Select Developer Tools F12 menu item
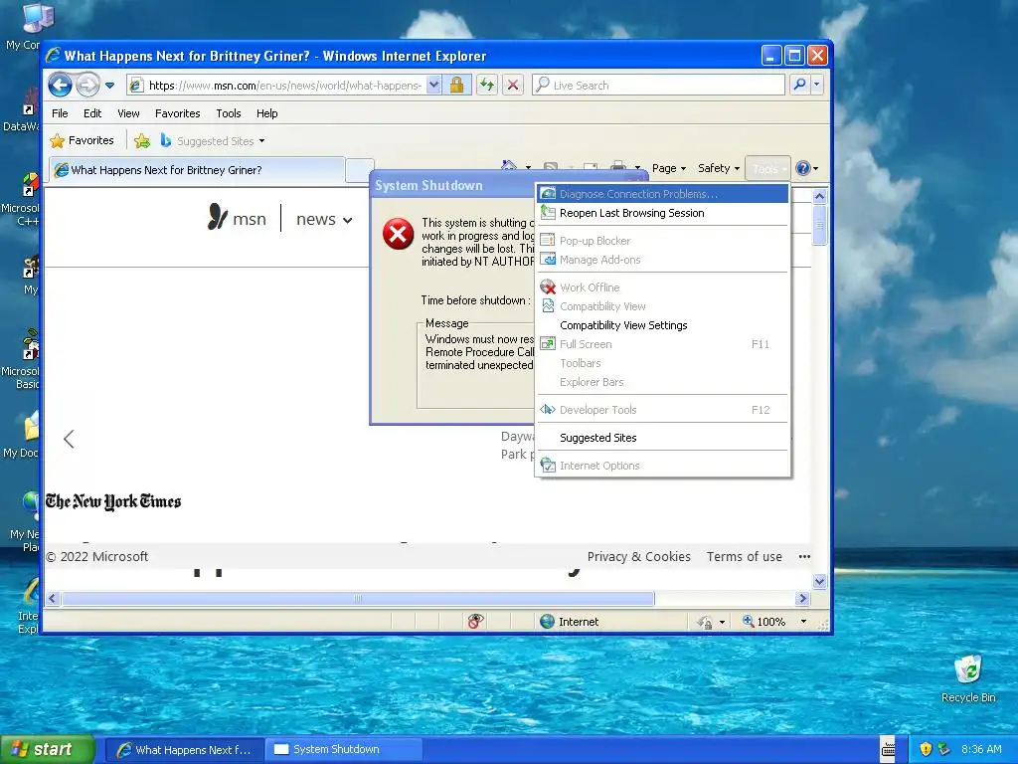The height and width of the screenshot is (764, 1018). tap(663, 410)
